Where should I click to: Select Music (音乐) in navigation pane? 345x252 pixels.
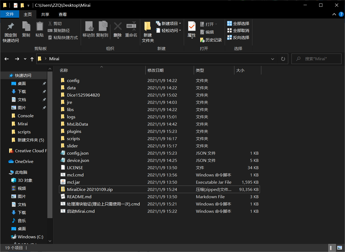point(22,221)
